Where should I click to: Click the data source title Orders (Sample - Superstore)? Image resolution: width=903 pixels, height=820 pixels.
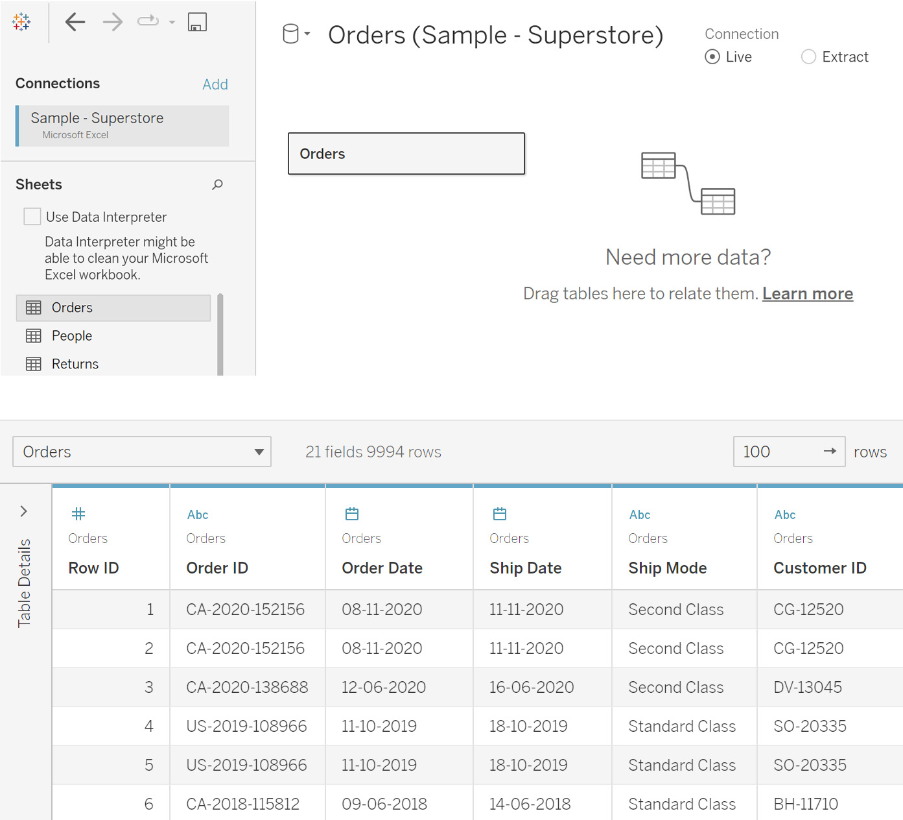pyautogui.click(x=496, y=35)
